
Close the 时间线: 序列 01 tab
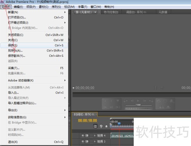(96, 114)
